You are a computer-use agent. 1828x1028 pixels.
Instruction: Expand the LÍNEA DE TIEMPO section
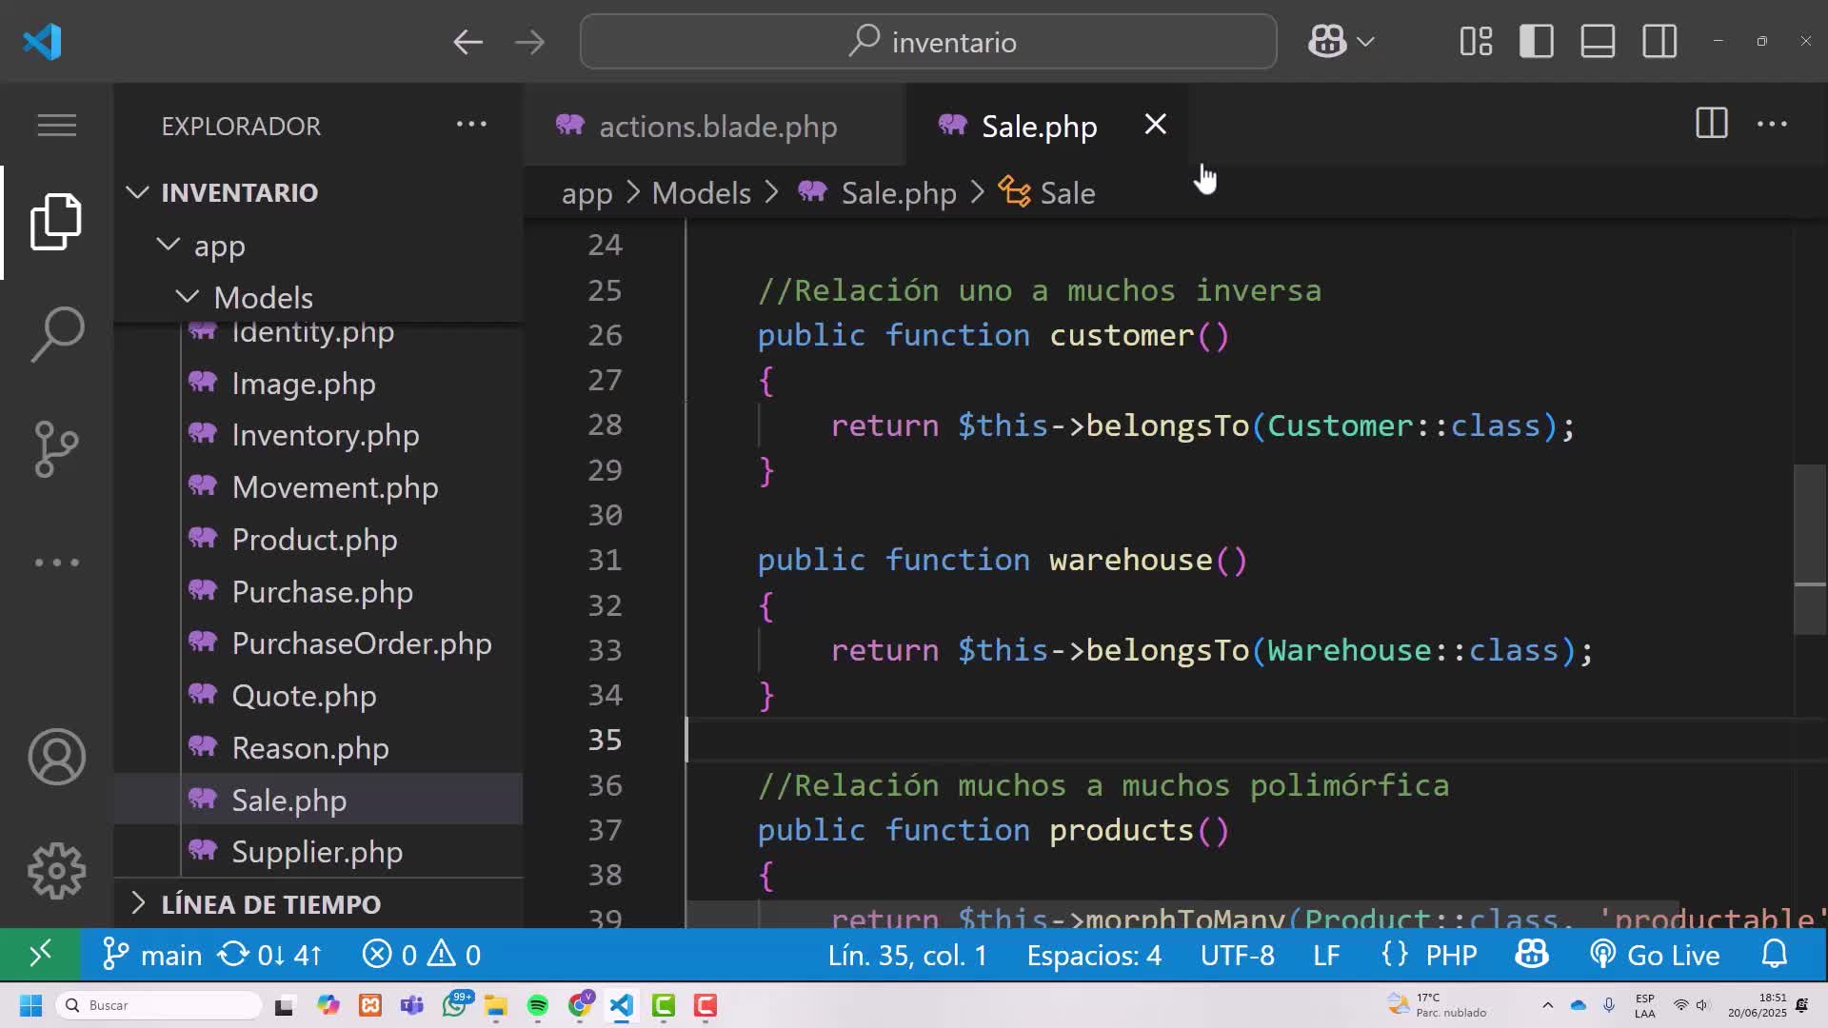(x=318, y=903)
